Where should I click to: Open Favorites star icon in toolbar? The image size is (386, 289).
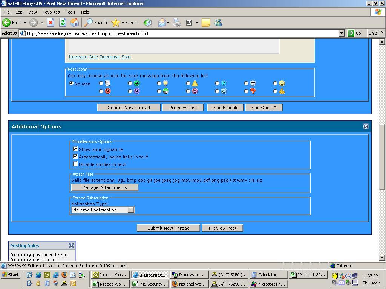[115, 23]
